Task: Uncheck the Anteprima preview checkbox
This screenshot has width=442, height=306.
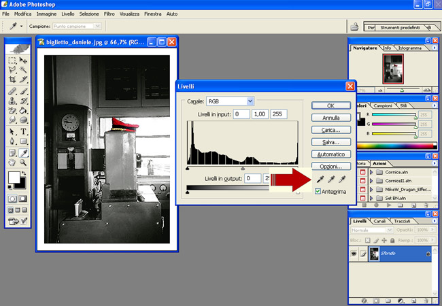Action: [318, 192]
